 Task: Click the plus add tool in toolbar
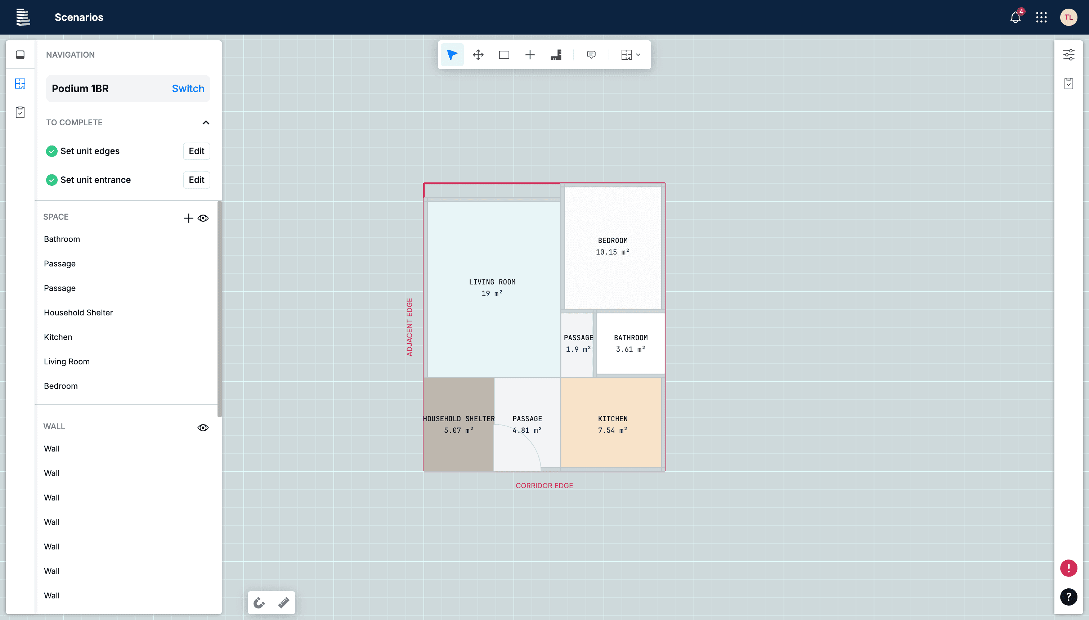coord(530,54)
